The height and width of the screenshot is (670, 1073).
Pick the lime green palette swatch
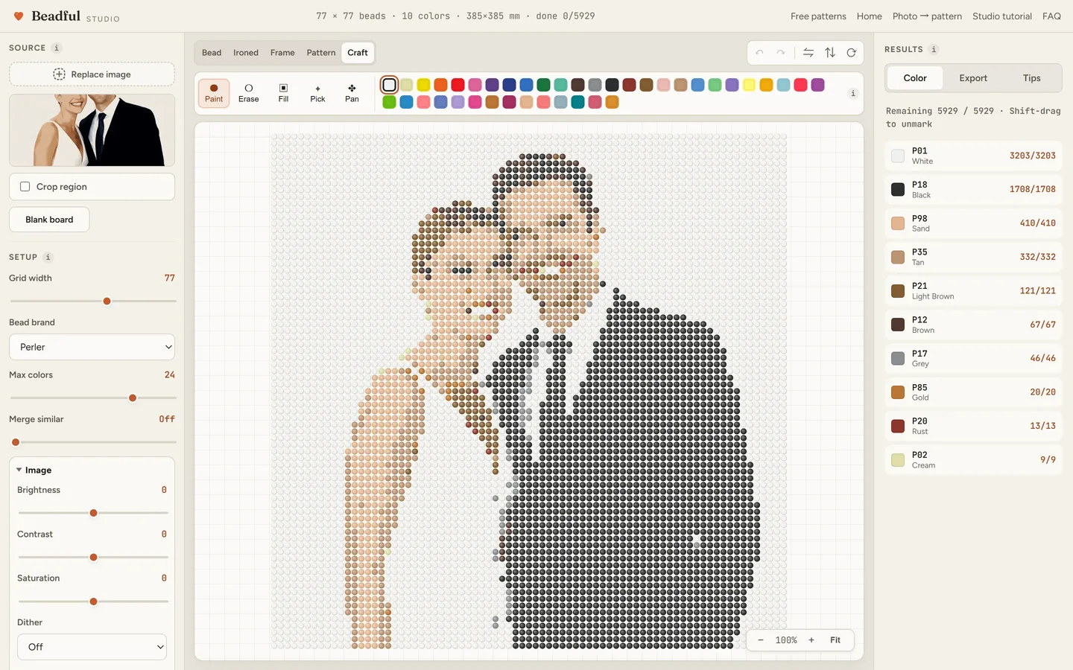pyautogui.click(x=389, y=102)
